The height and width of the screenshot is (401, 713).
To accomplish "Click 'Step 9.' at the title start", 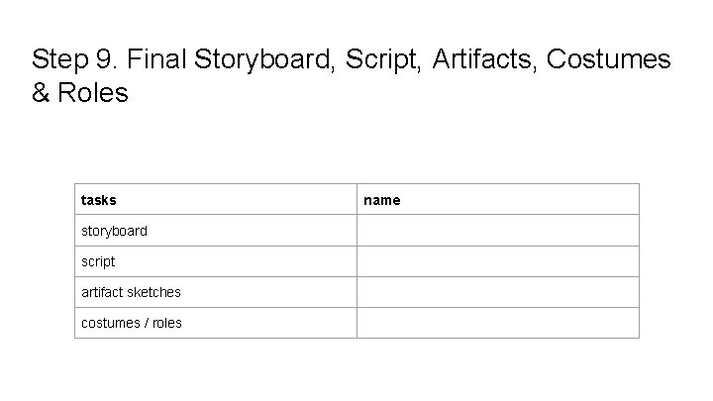I will (x=74, y=59).
